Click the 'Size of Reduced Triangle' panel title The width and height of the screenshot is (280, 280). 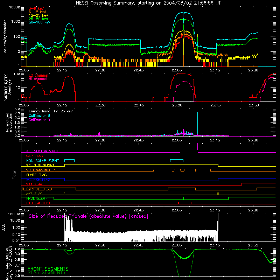89,216
